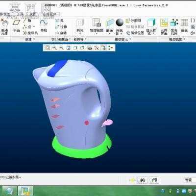Click the binoculars Find icon in status bar
Viewport: 196px width, 196px height.
pyautogui.click(x=143, y=180)
